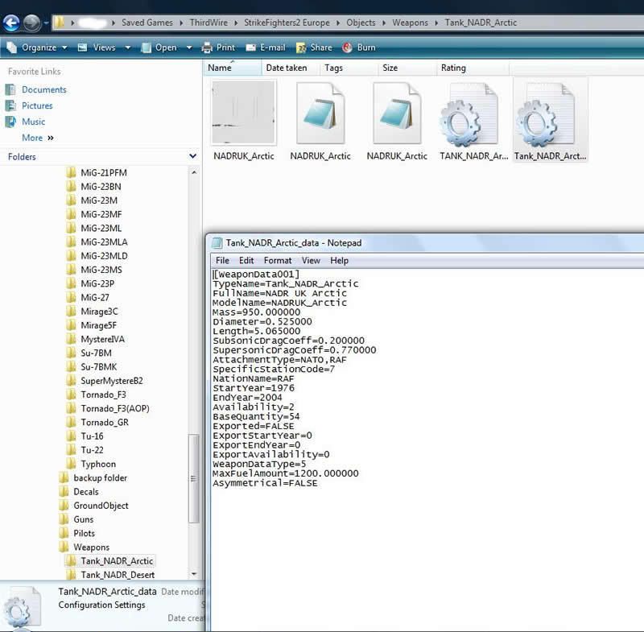Expand More favorite links chevron
The height and width of the screenshot is (632, 644).
point(51,138)
